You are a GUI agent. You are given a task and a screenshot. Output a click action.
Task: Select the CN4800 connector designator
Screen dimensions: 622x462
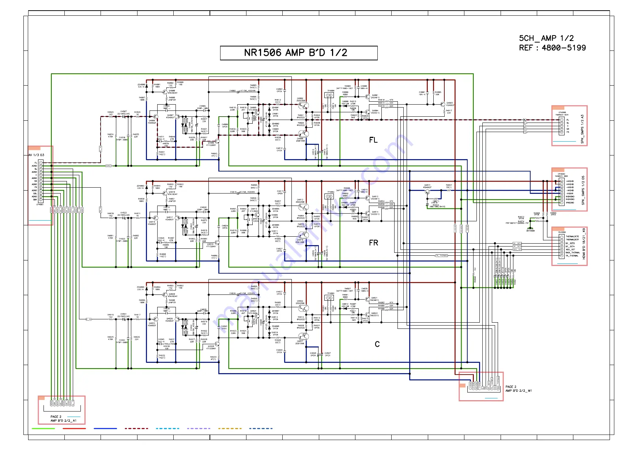pyautogui.click(x=562, y=232)
